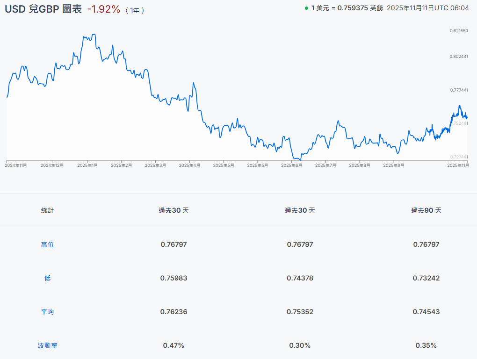This screenshot has width=477, height=359.
Task: Click the USD 兌GBP 圖表 heading
Action: point(43,9)
